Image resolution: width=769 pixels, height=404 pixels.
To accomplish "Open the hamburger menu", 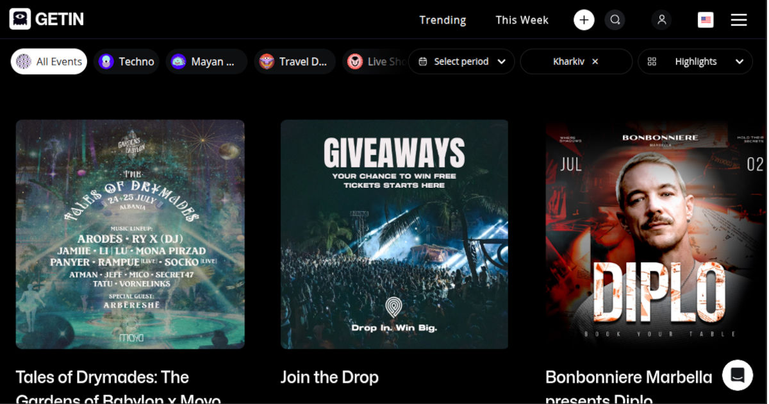I will [739, 20].
